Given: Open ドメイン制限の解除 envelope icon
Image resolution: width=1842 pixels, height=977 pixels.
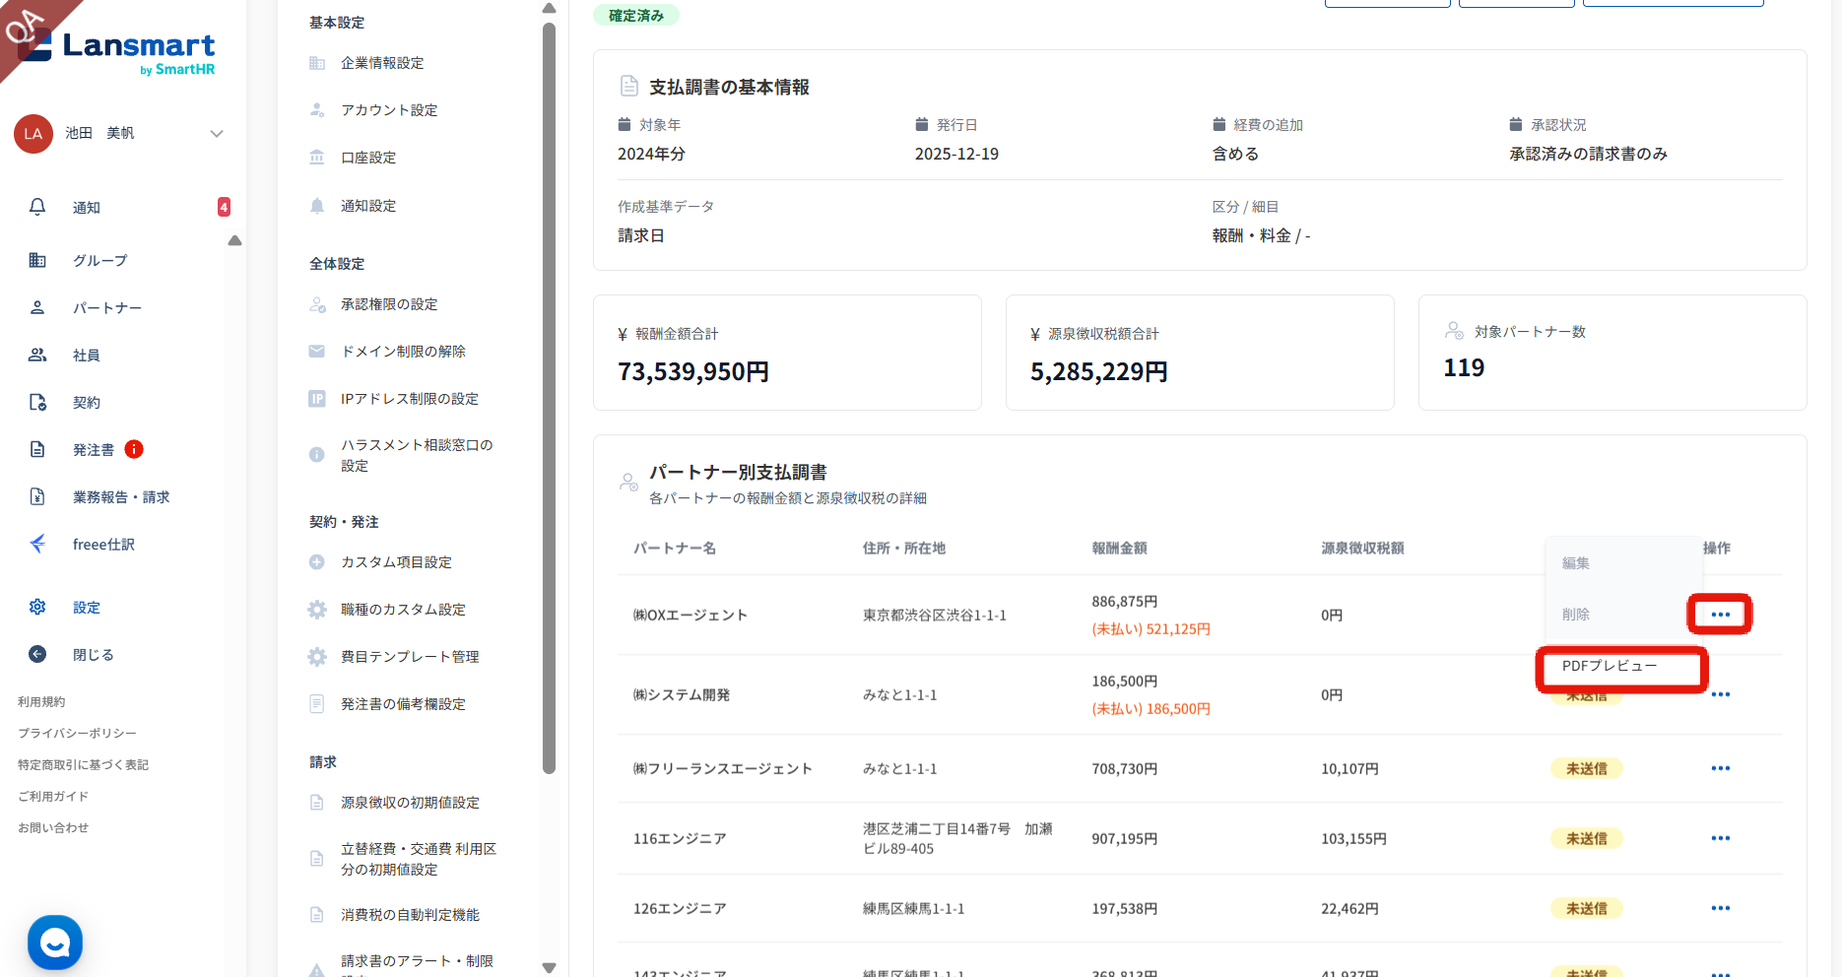Looking at the screenshot, I should tap(317, 352).
